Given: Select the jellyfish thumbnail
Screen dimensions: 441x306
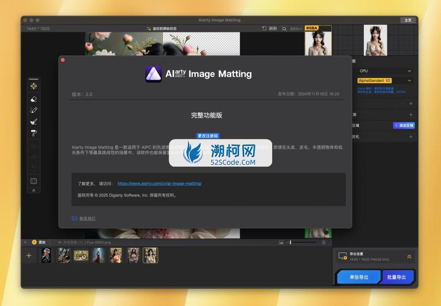Looking at the screenshot, I should pyautogui.click(x=46, y=256).
